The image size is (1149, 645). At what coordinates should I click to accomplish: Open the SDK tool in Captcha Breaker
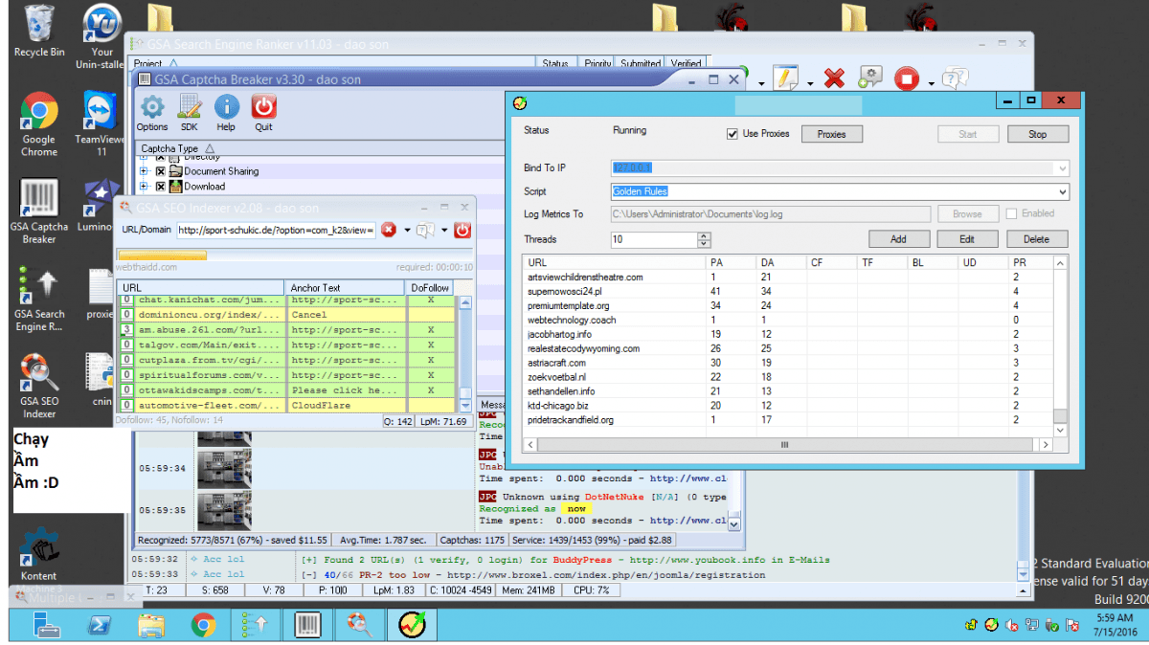pyautogui.click(x=190, y=113)
